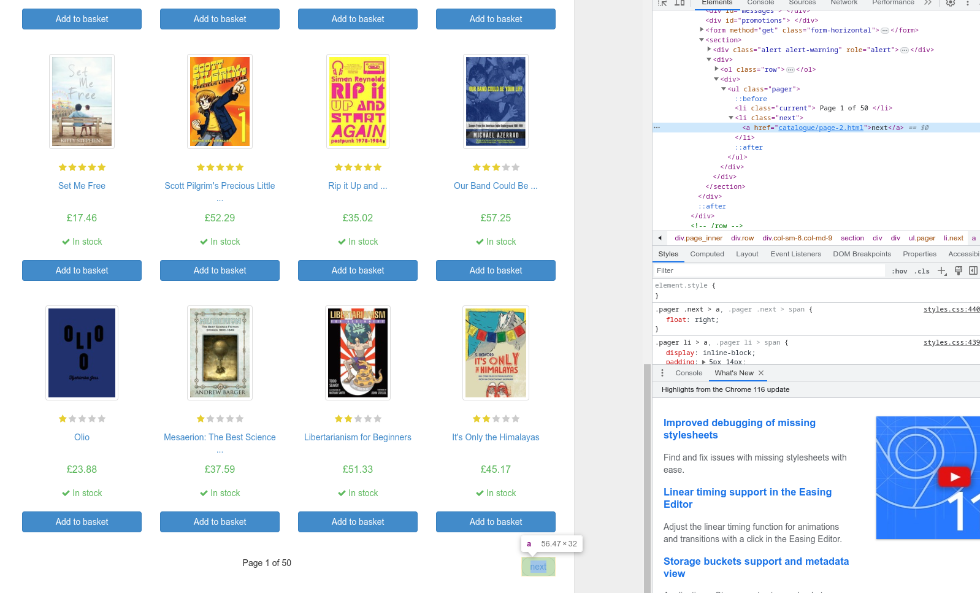980x593 pixels.
Task: Switch to the Sources tab
Action: tap(802, 3)
